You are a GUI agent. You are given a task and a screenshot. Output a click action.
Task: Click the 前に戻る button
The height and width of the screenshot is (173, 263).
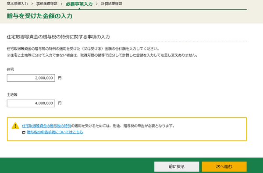177,166
